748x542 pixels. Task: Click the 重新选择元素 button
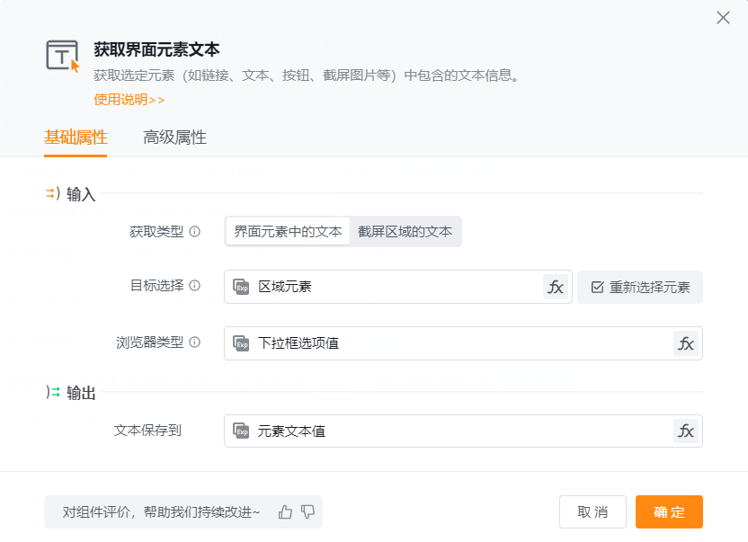click(640, 288)
